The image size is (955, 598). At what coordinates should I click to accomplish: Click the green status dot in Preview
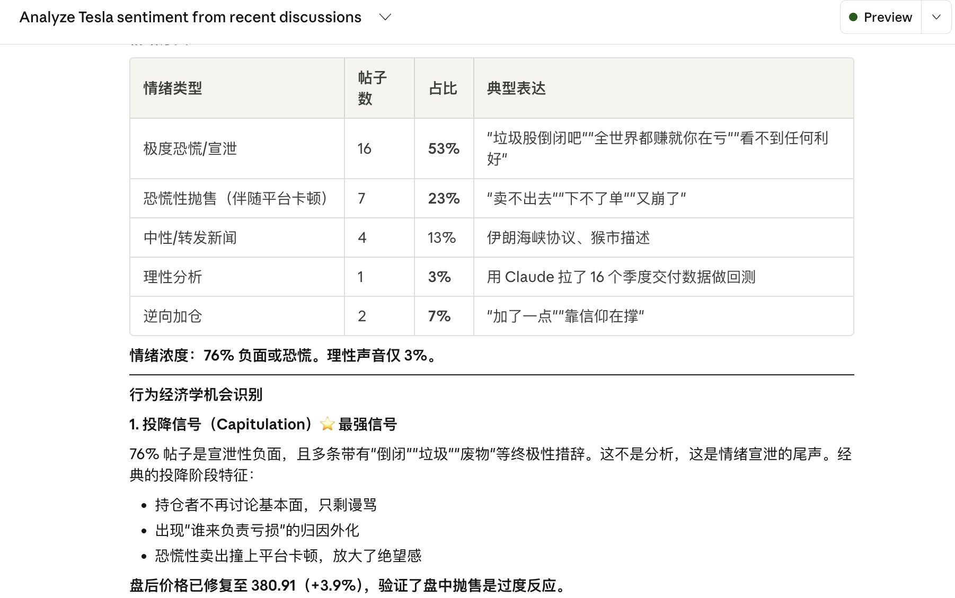[853, 17]
